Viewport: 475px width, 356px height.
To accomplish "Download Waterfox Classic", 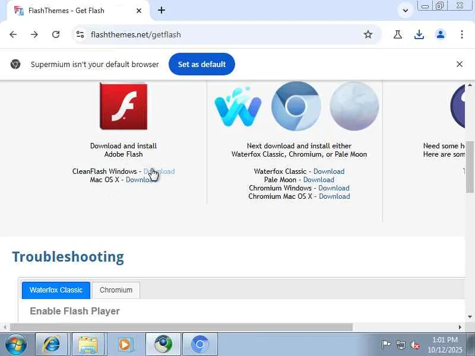I will tap(329, 171).
